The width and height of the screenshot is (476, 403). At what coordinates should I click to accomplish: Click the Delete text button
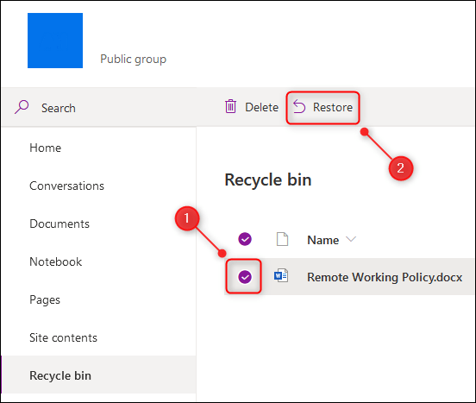tap(261, 107)
